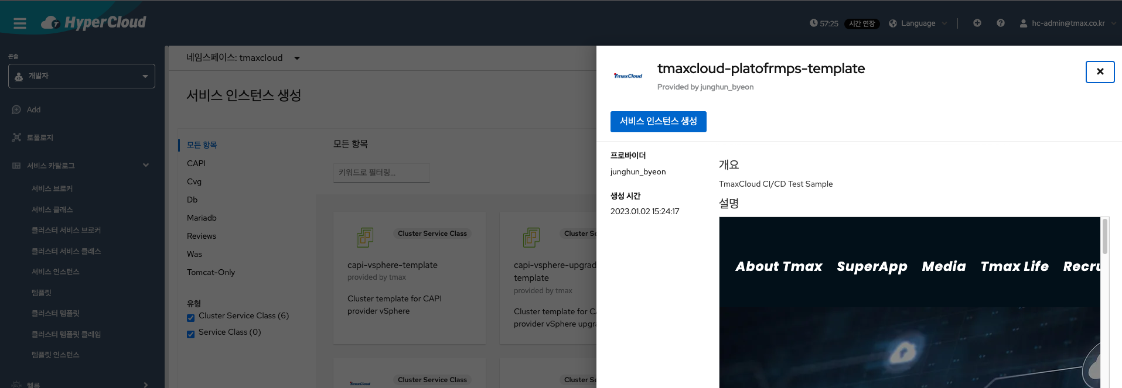Click the TmaxCloud logo in detail panel
The image size is (1122, 388).
(627, 76)
